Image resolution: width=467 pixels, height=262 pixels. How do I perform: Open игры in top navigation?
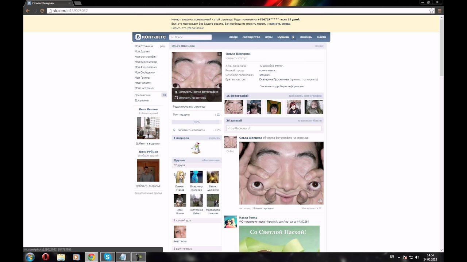click(269, 37)
